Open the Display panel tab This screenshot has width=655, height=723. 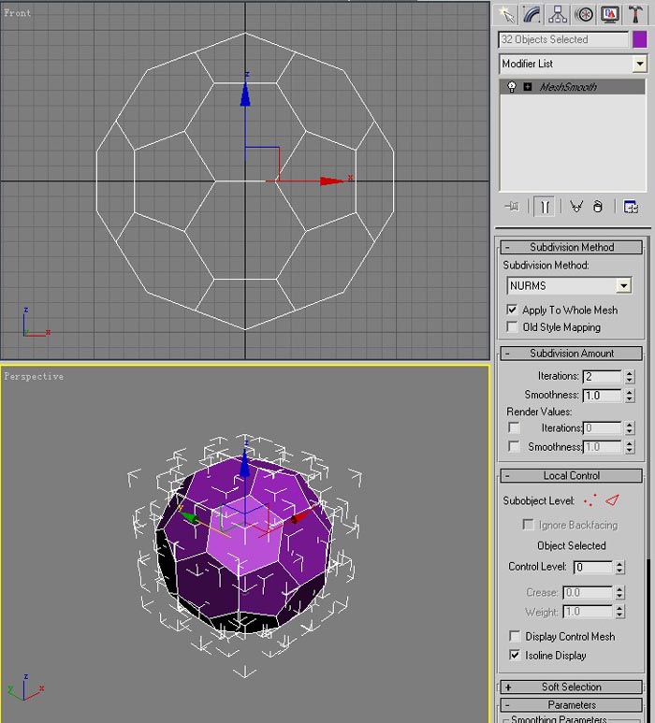(609, 14)
